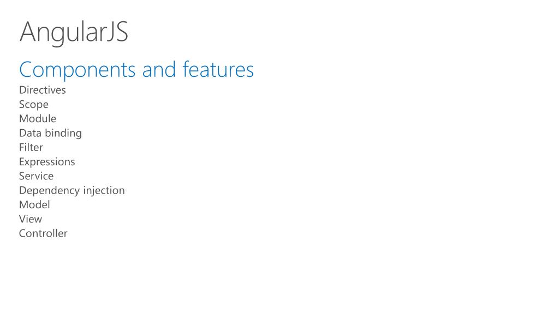
Task: Select the "Data binding" line
Action: click(x=50, y=133)
